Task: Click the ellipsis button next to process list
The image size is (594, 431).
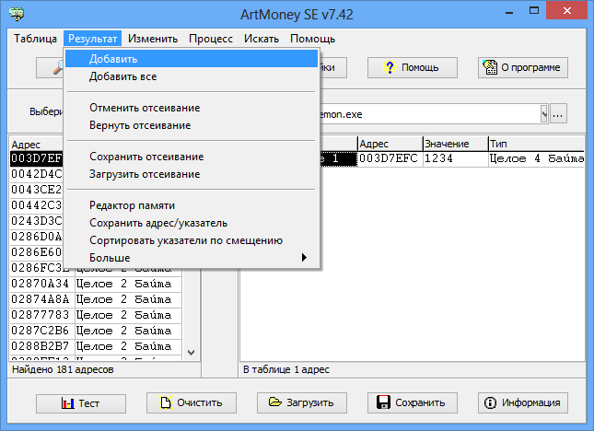Action: click(x=558, y=113)
